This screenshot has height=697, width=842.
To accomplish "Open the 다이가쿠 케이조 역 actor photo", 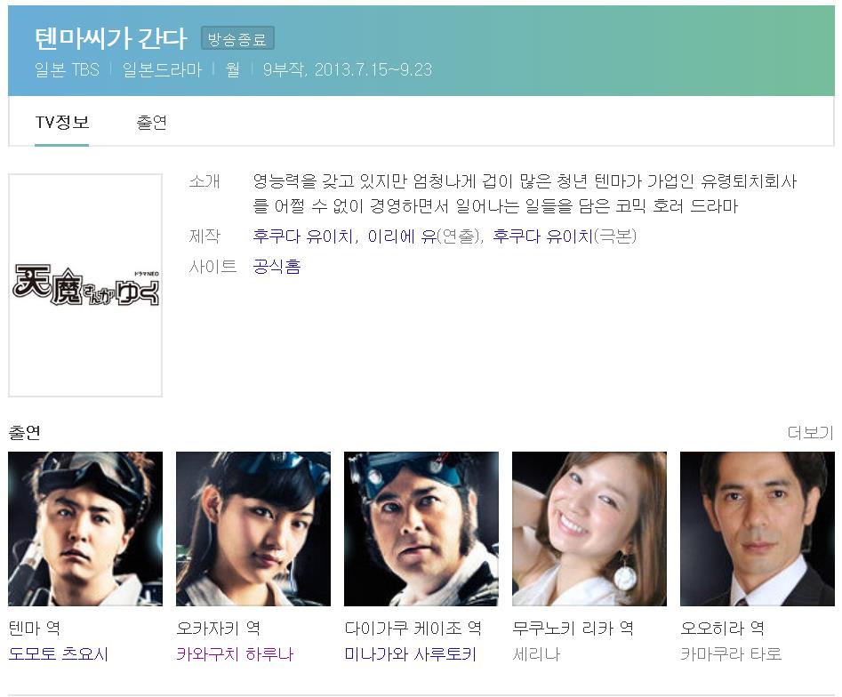I will coord(421,529).
